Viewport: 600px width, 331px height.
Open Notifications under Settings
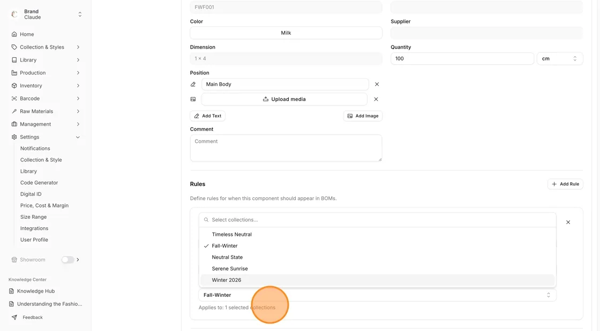point(35,149)
